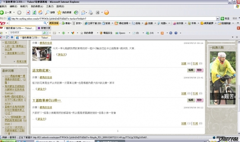Click the orange round icon in IE toolbar
The image size is (240, 142).
[106, 12]
